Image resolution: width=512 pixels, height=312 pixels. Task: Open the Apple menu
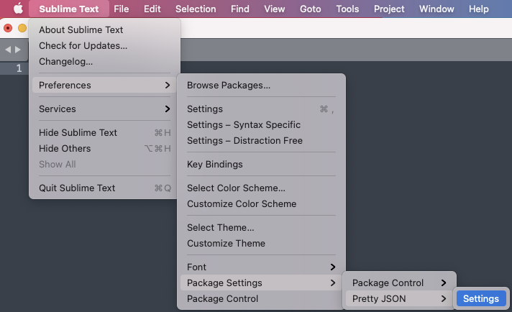[x=18, y=9]
